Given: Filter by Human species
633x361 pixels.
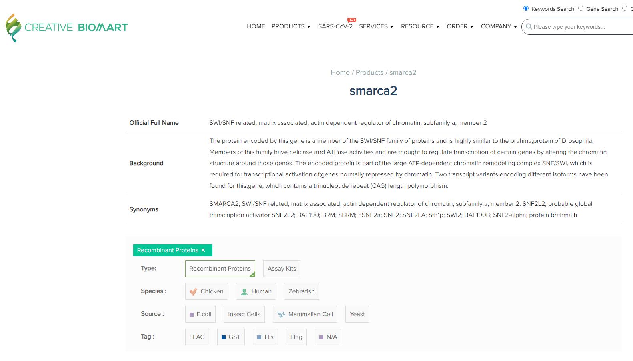Looking at the screenshot, I should [x=256, y=291].
